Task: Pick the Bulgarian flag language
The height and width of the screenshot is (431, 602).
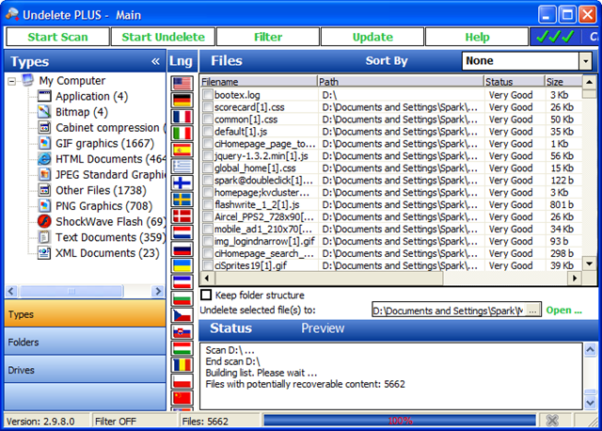Action: click(x=182, y=299)
